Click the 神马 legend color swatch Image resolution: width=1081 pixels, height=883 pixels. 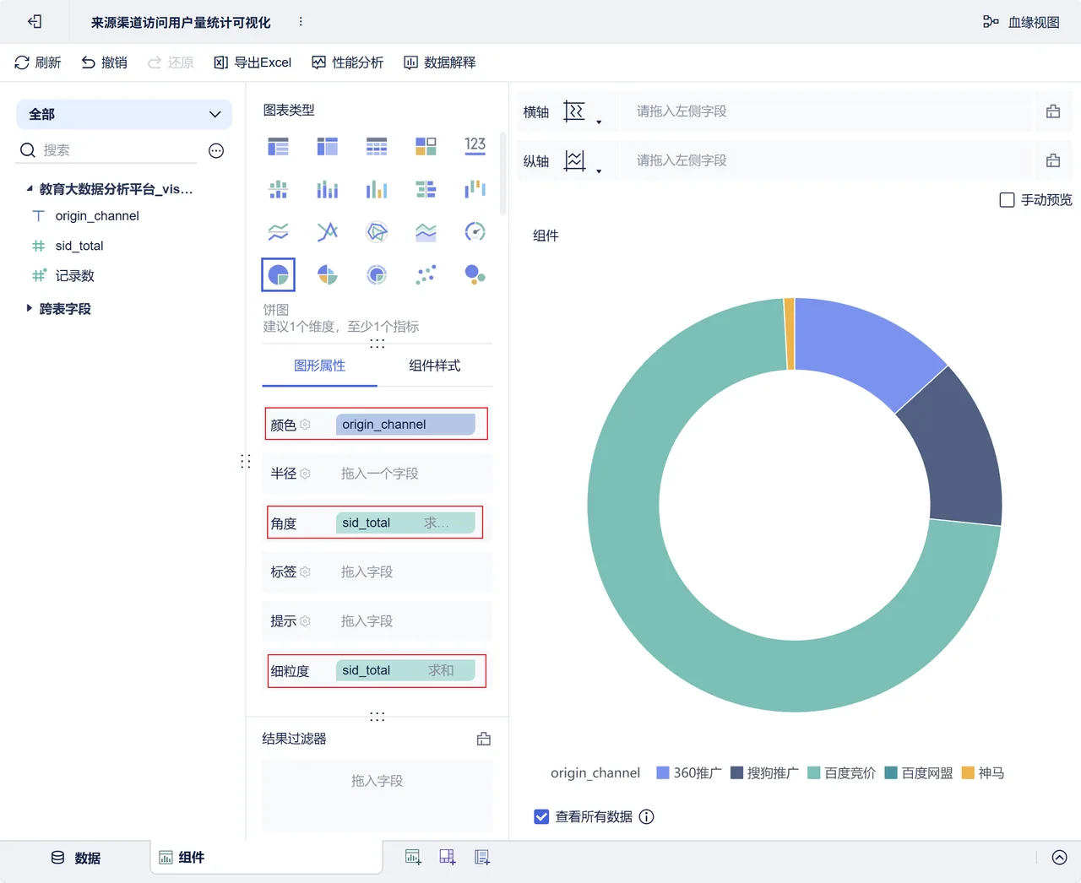(968, 773)
